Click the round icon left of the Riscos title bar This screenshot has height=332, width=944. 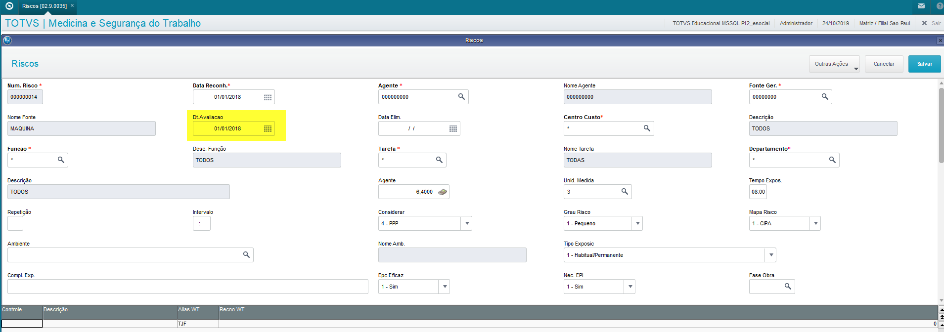tap(7, 40)
